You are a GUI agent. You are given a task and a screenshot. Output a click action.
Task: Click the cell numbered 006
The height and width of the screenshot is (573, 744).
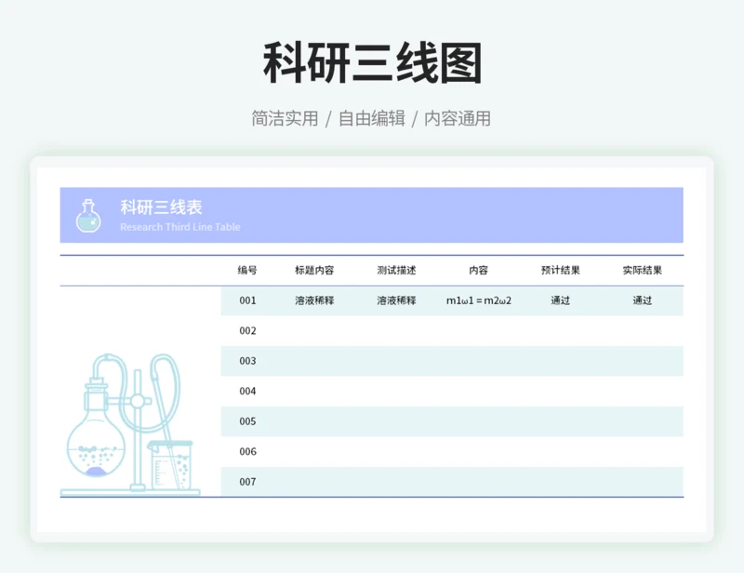(247, 451)
